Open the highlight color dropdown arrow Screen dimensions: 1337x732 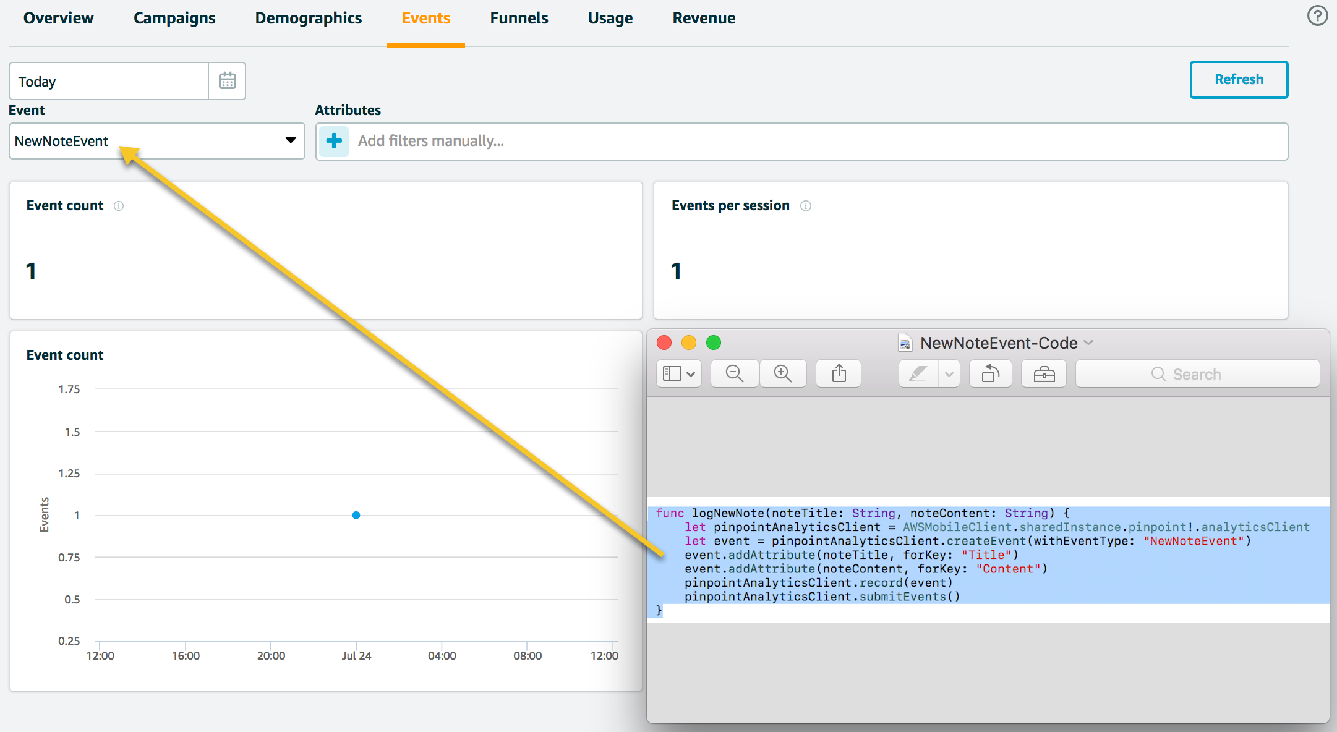tap(949, 373)
